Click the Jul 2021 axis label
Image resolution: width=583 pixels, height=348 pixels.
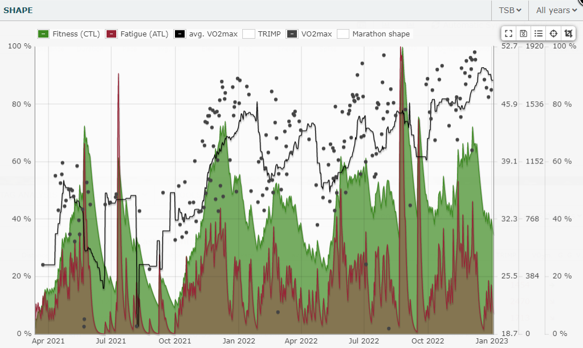111,341
